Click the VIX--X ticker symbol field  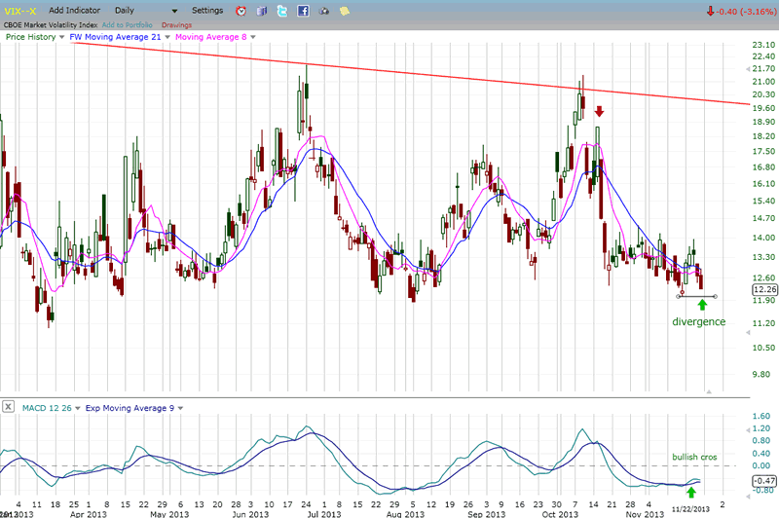click(19, 10)
